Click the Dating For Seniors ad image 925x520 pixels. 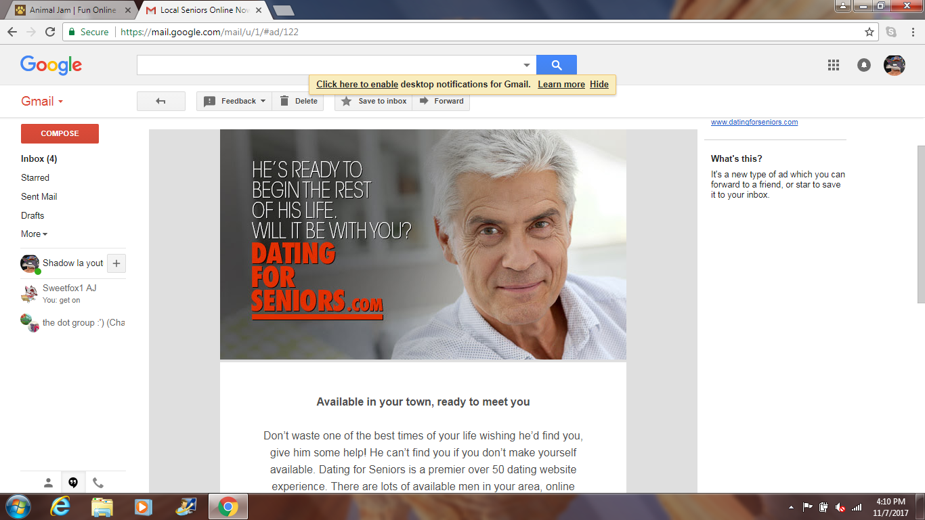(x=423, y=244)
